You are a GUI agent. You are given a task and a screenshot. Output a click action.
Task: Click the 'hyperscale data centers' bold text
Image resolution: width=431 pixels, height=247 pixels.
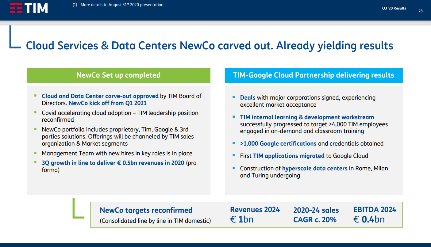pos(315,168)
